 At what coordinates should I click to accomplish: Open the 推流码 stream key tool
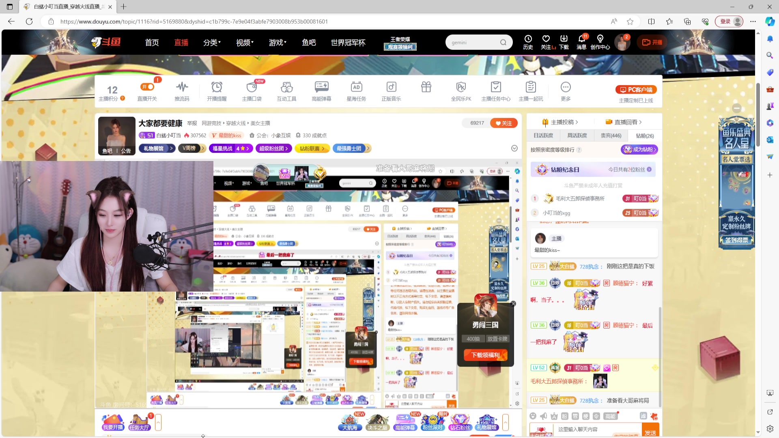pos(182,91)
